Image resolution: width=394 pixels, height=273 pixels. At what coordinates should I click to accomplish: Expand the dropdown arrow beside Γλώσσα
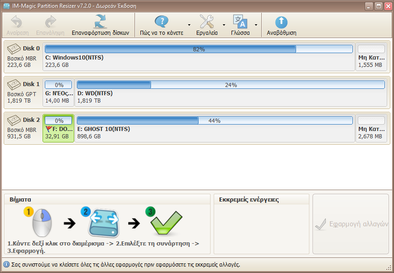(x=256, y=25)
